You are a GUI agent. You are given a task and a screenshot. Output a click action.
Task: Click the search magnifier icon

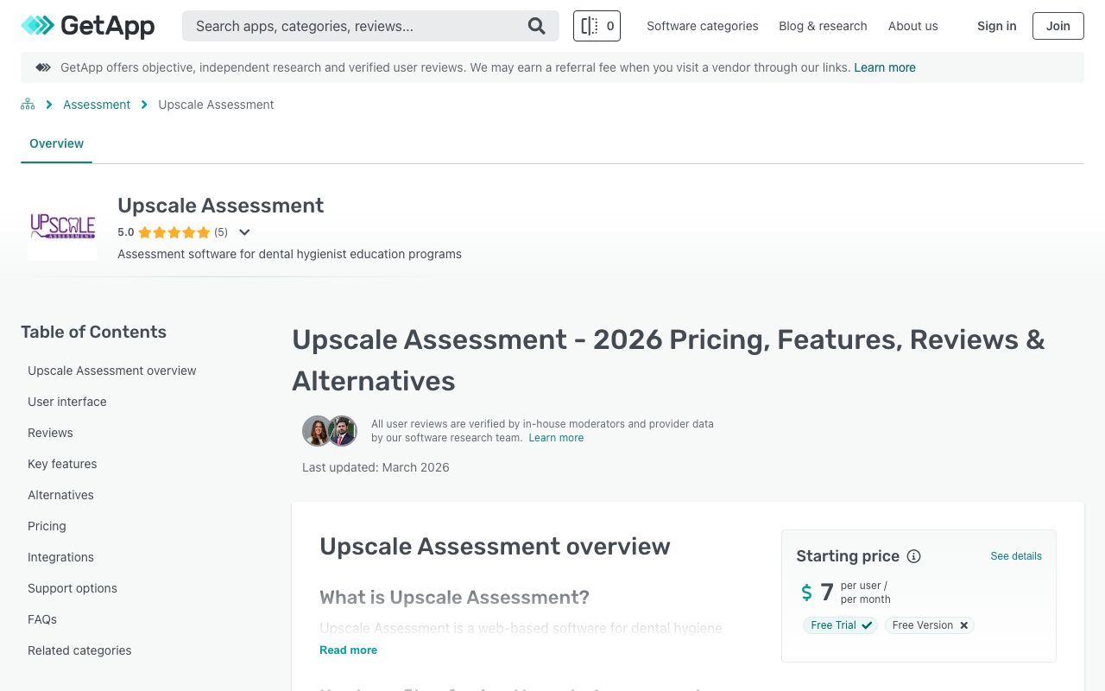(536, 26)
